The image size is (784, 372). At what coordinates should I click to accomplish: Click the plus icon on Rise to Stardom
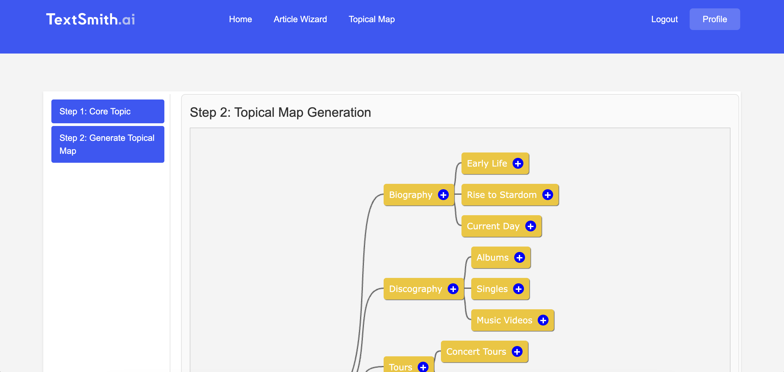coord(547,195)
